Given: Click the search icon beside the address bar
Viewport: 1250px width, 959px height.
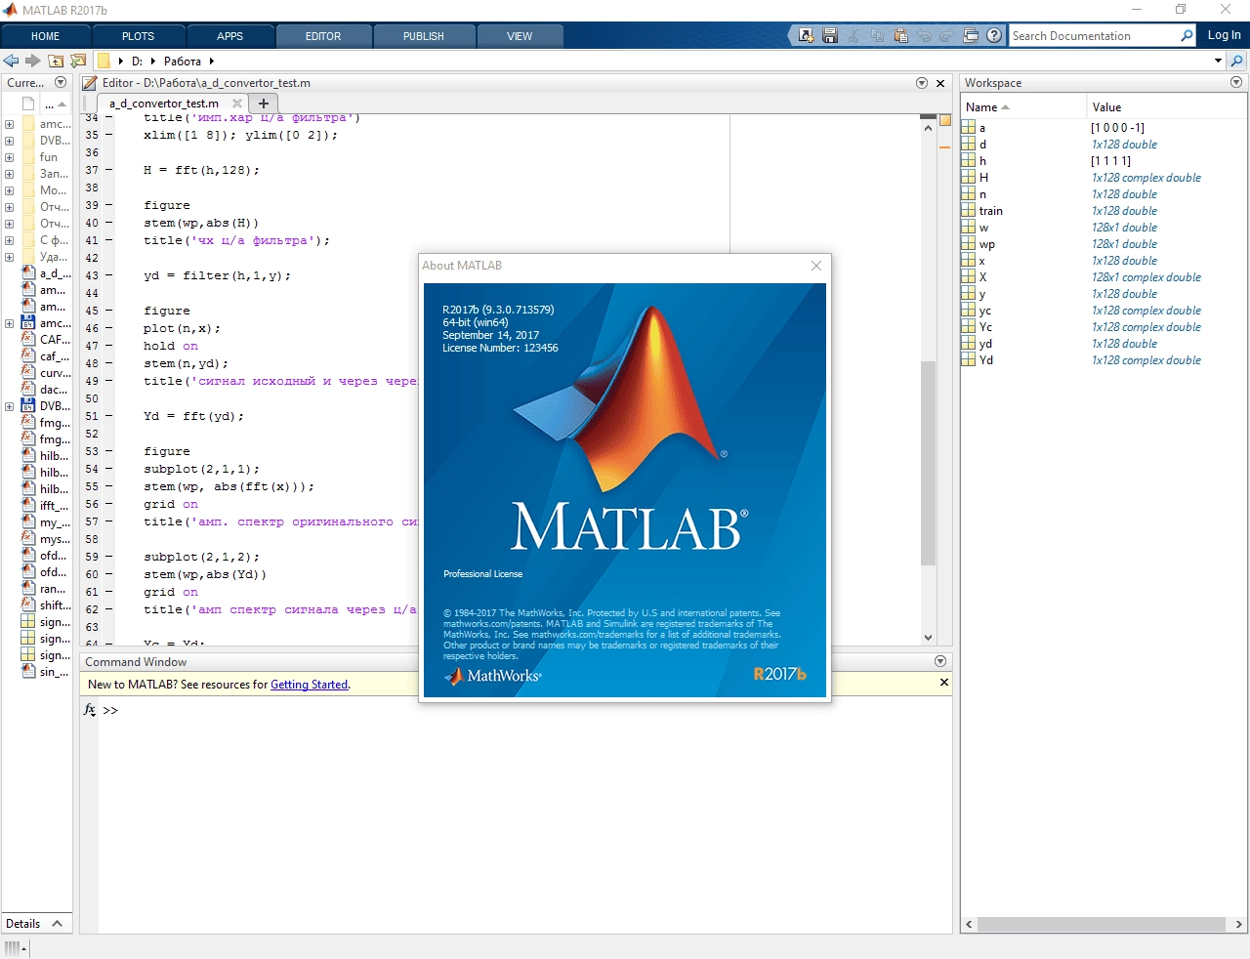Looking at the screenshot, I should pos(1237,61).
